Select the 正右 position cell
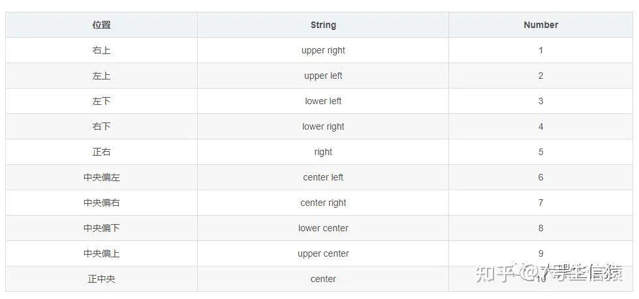Screen dimensions: 639x299 [x=101, y=152]
